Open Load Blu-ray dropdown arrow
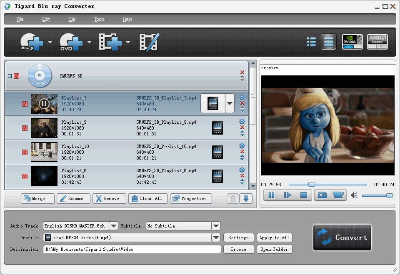Viewport: 400px width, 275px height. click(x=50, y=42)
